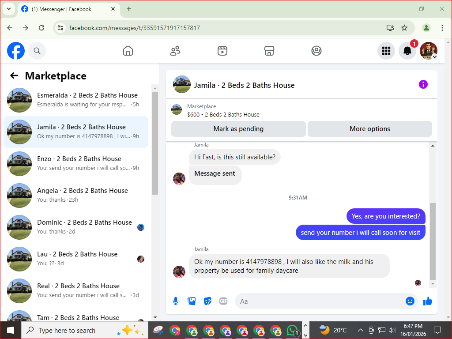Click the Hi Fast, is this still available? bubble
The height and width of the screenshot is (339, 452).
coord(235,157)
